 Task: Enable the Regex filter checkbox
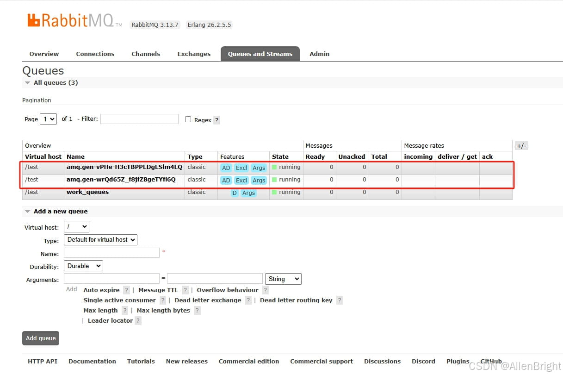tap(188, 119)
